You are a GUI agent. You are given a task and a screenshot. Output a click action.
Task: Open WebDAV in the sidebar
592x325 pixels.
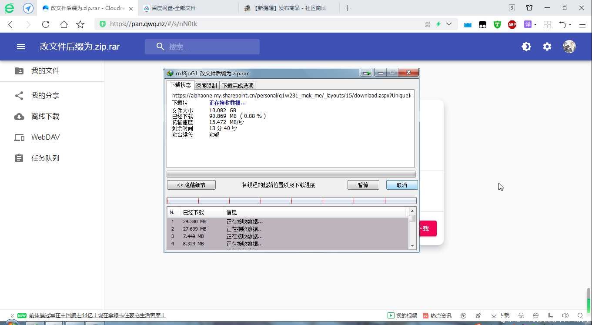pyautogui.click(x=52, y=137)
